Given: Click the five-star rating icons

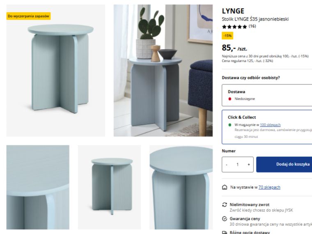Looking at the screenshot, I should [234, 27].
